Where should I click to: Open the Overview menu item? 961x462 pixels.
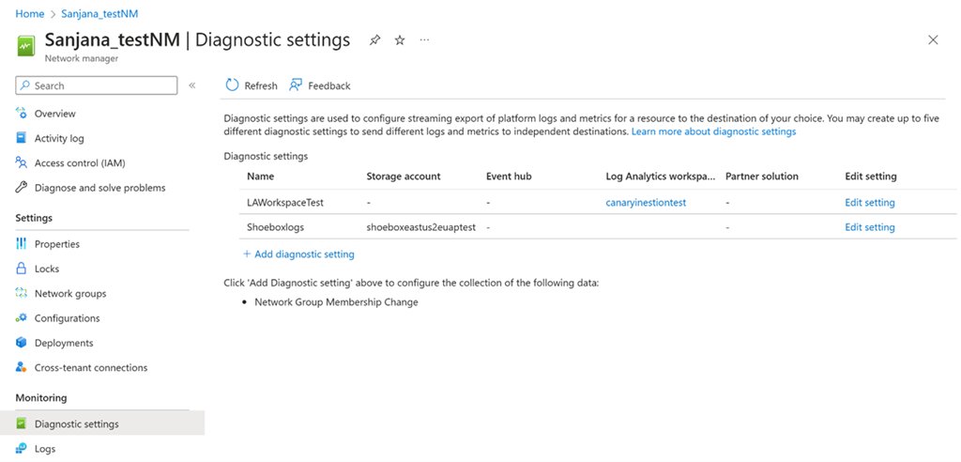tap(55, 114)
